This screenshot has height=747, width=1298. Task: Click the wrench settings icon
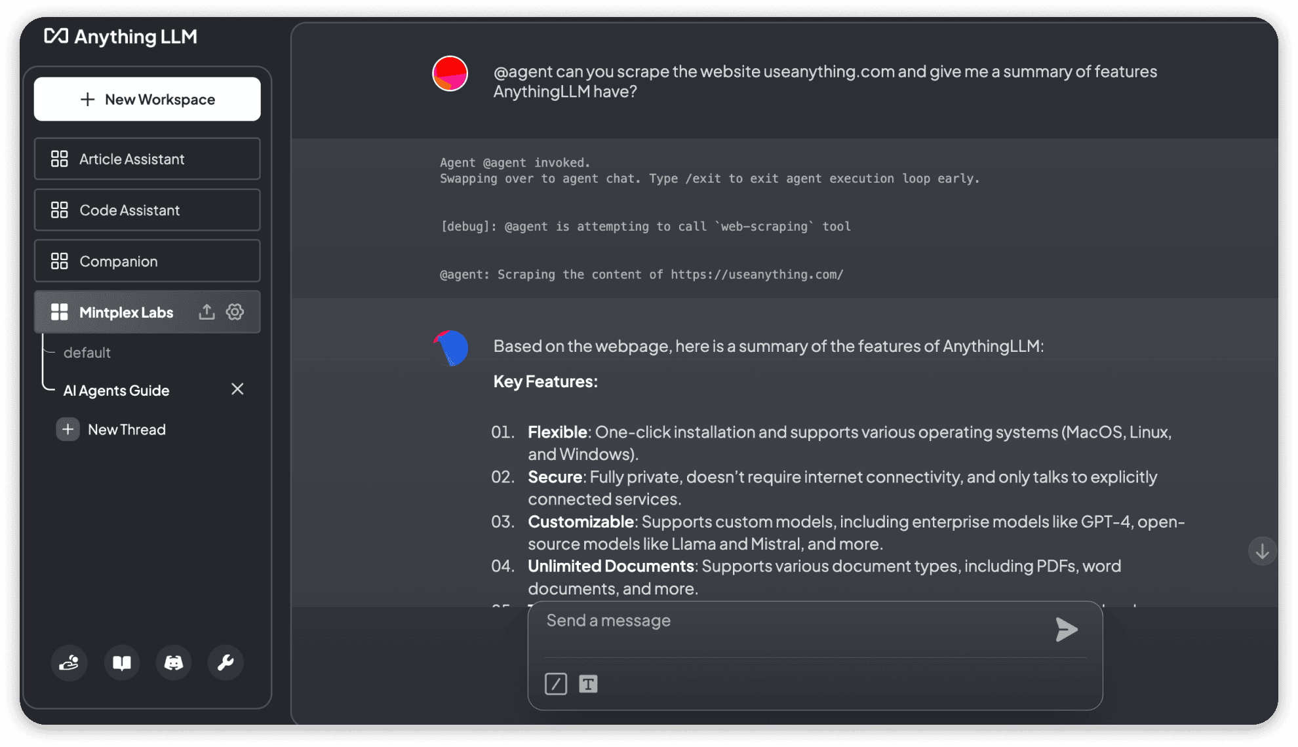click(225, 663)
